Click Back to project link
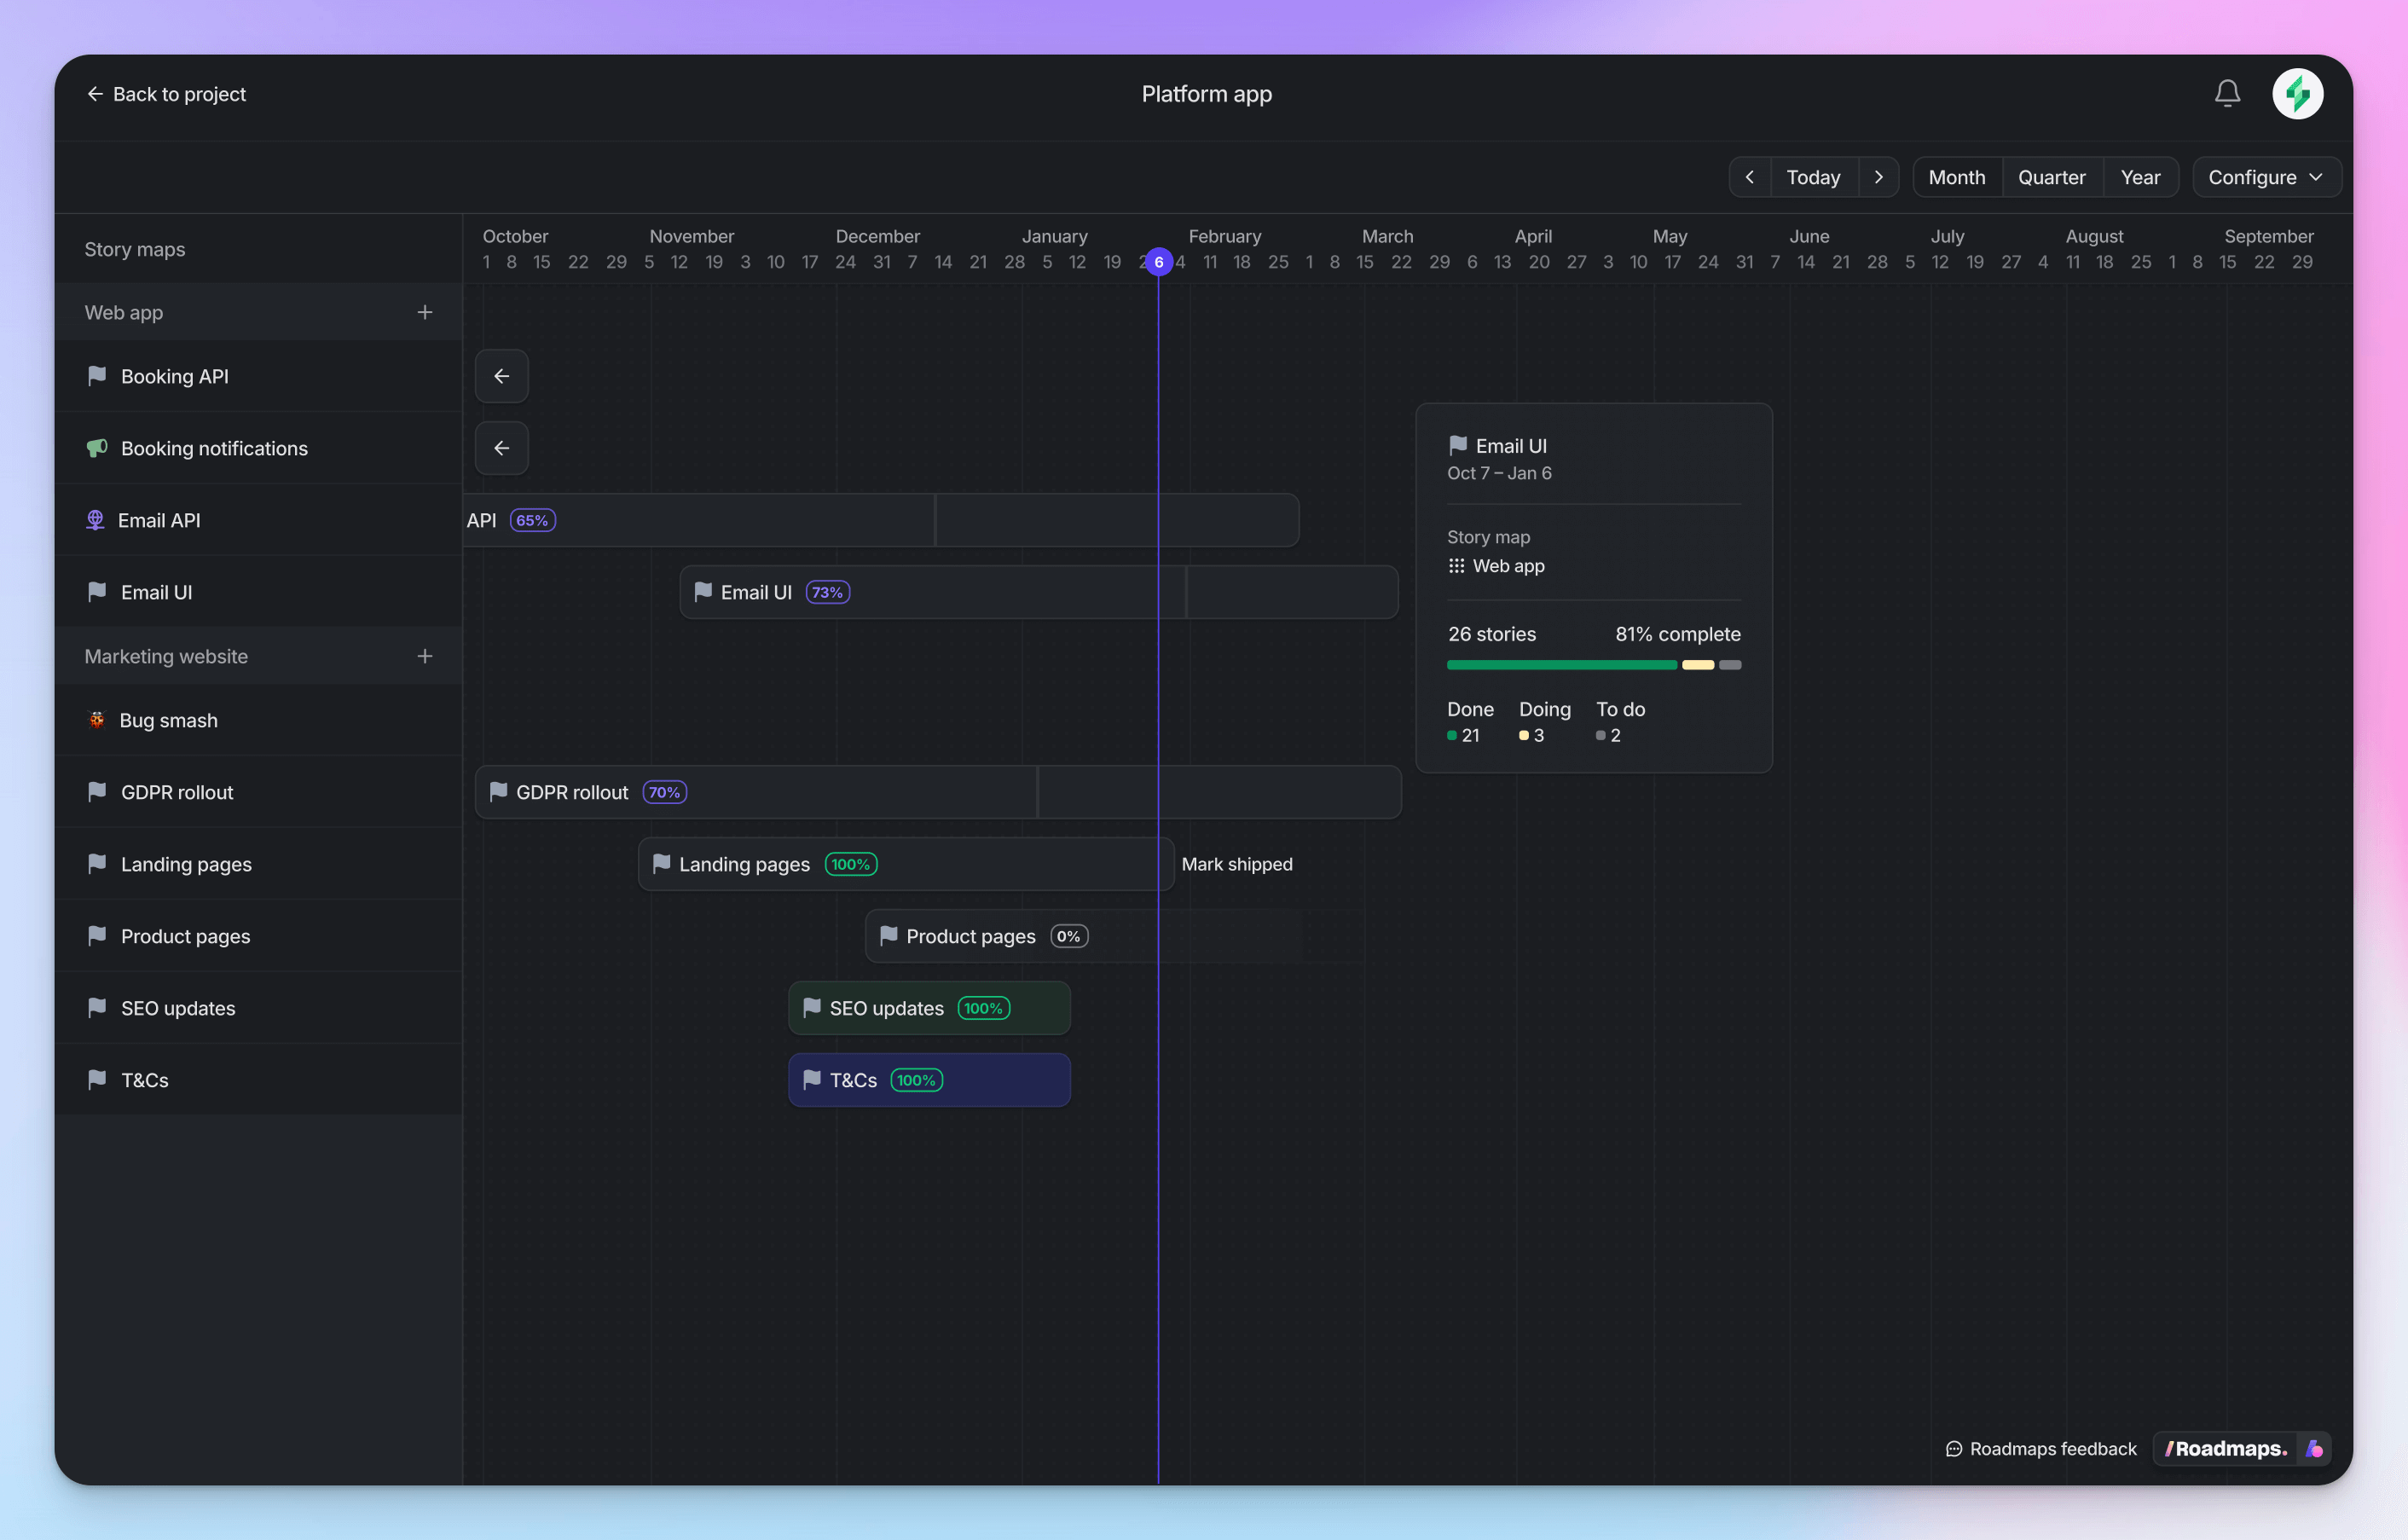 tap(166, 94)
